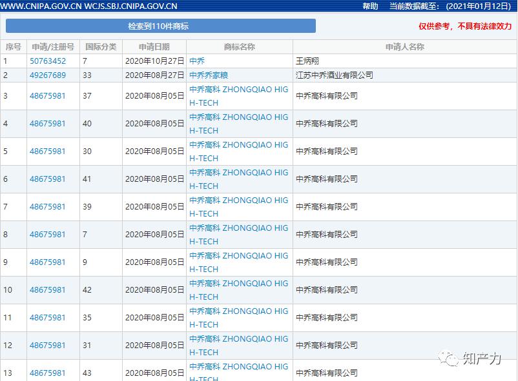Image resolution: width=518 pixels, height=381 pixels.
Task: Open number 48675981 in row 10
Action: [x=48, y=290]
